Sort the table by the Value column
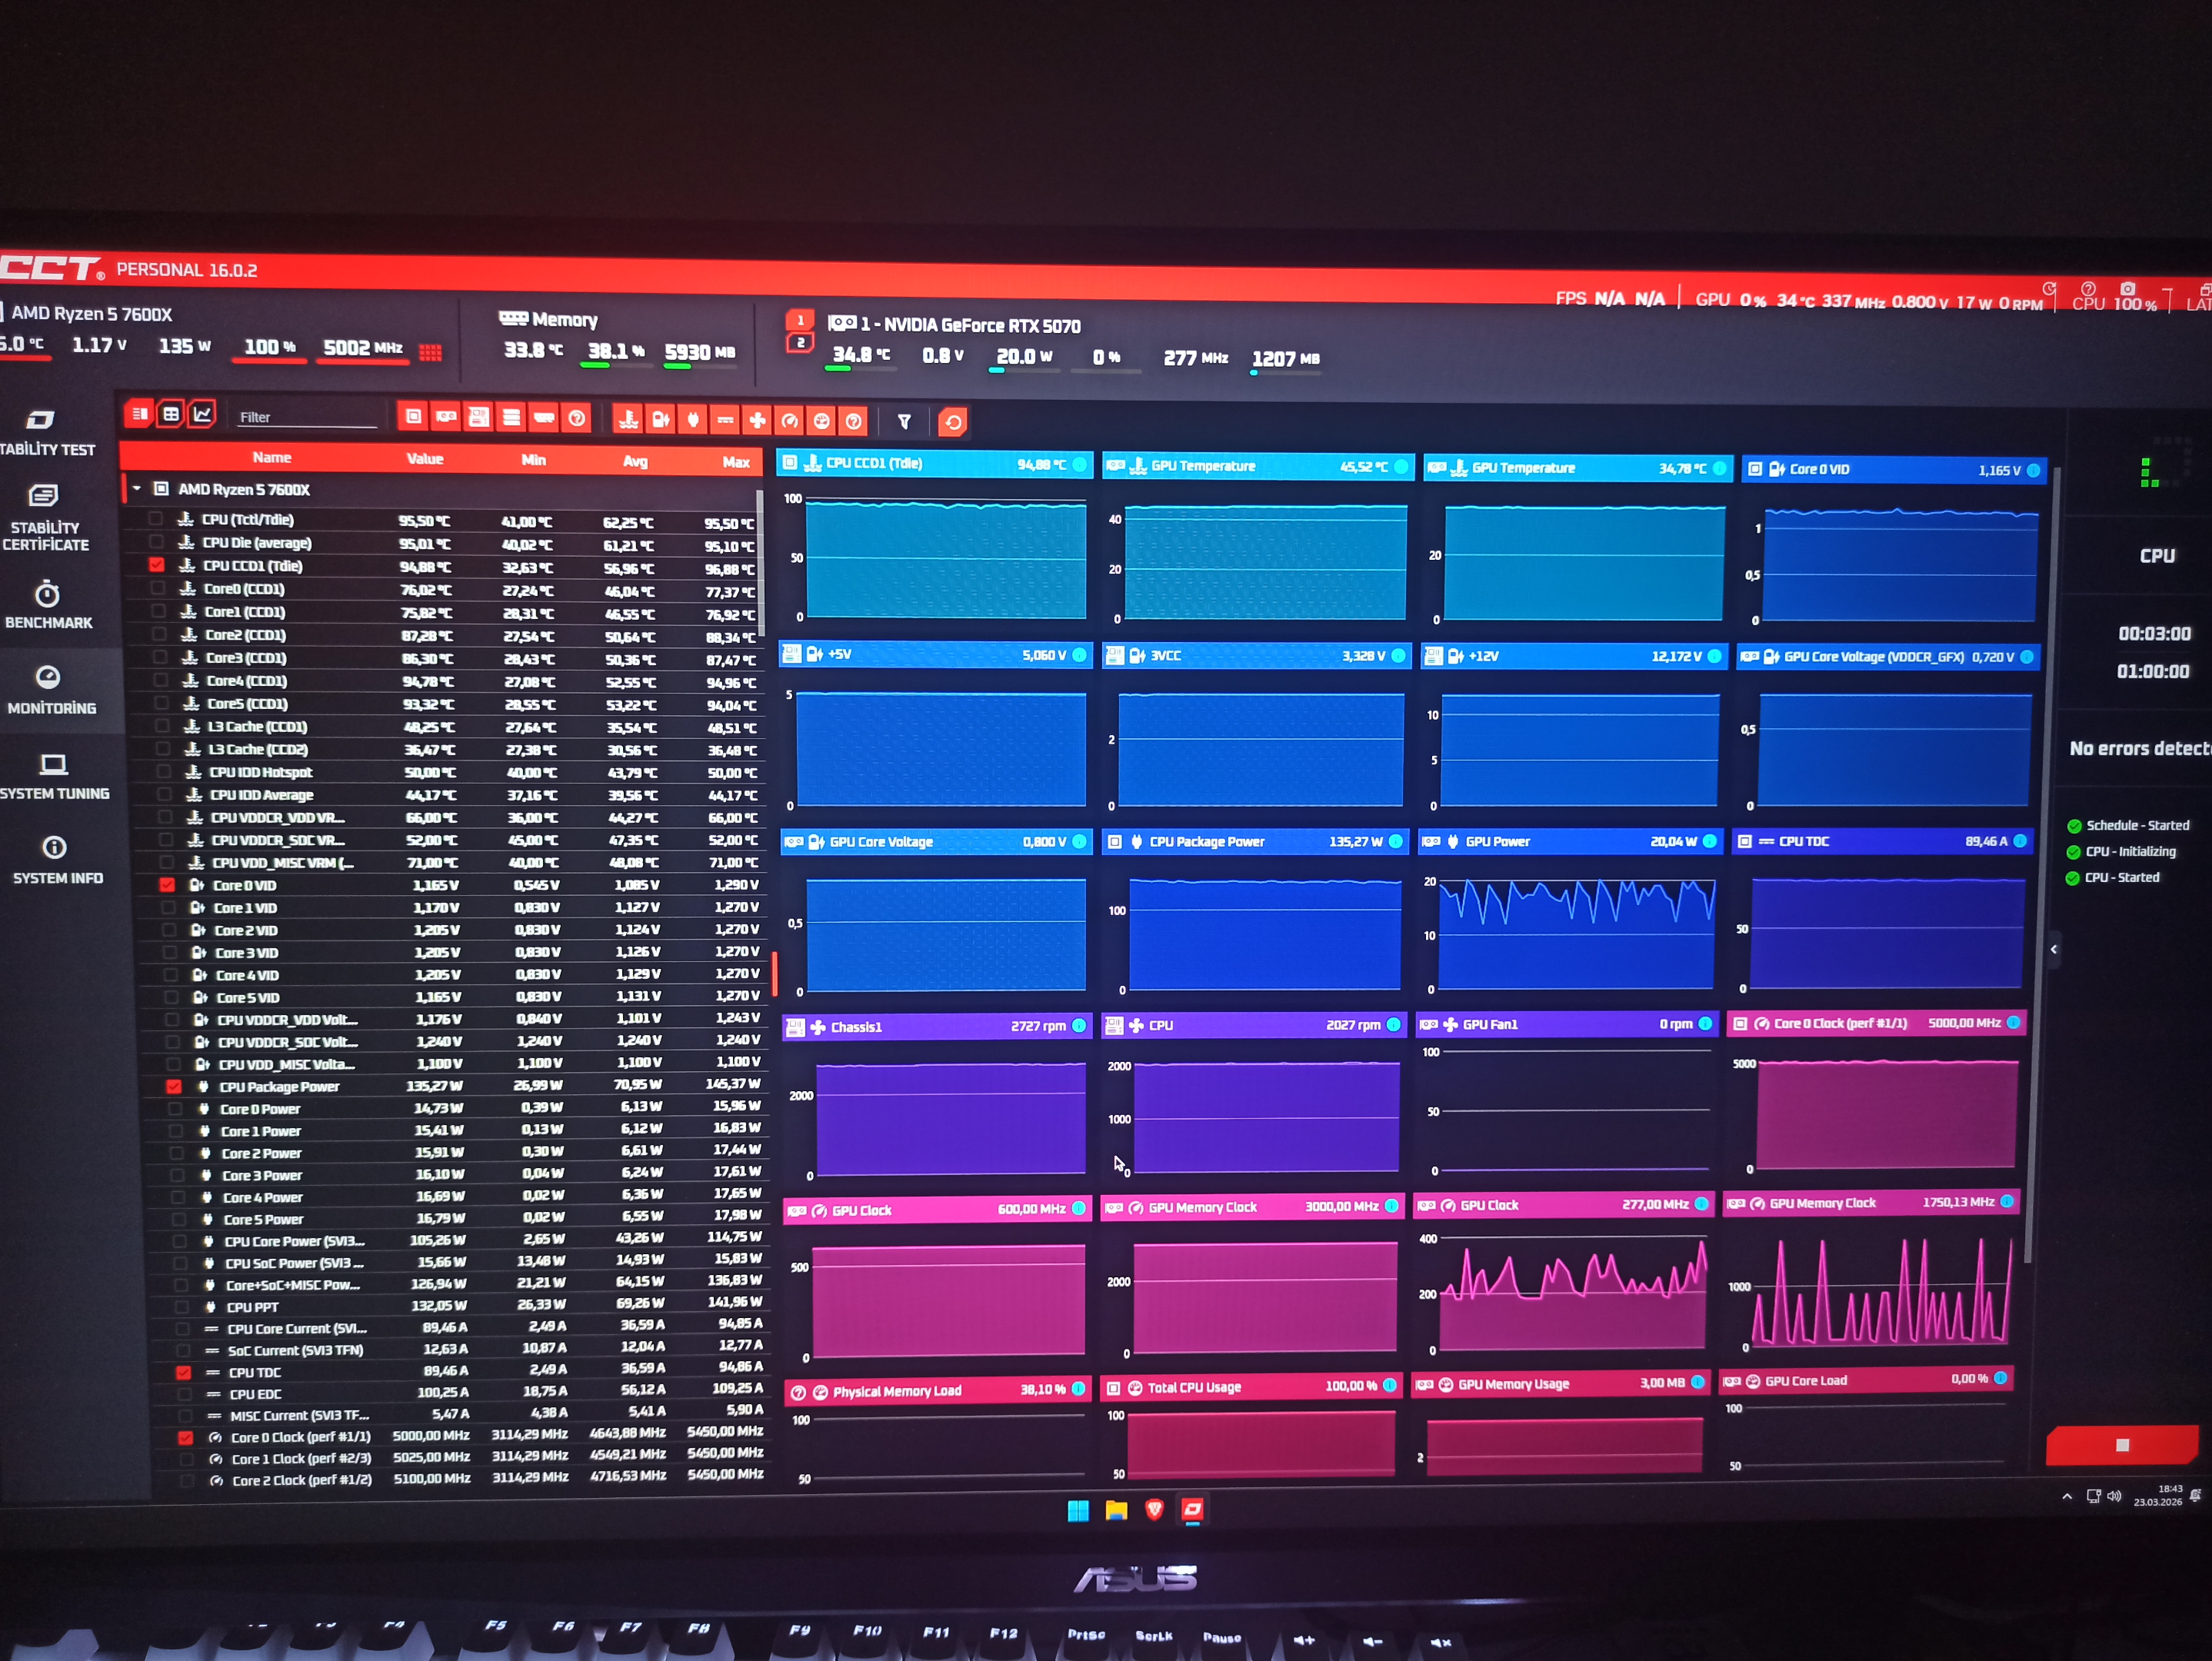The height and width of the screenshot is (1661, 2212). pos(425,458)
